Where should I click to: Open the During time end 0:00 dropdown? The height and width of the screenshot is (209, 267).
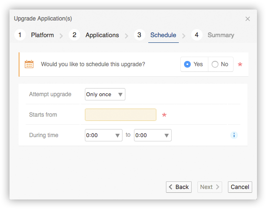click(153, 135)
